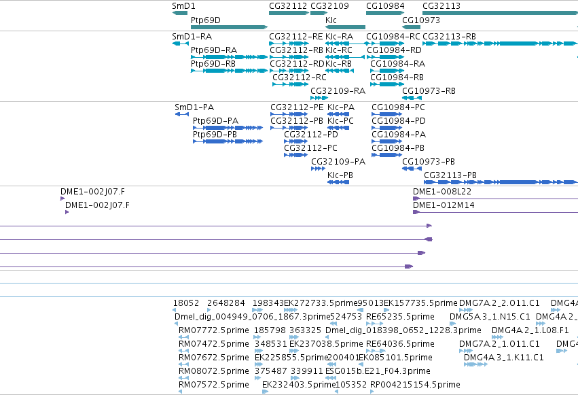This screenshot has width=578, height=395.
Task: Select the RE64036.5prime EST
Action: [375, 351]
